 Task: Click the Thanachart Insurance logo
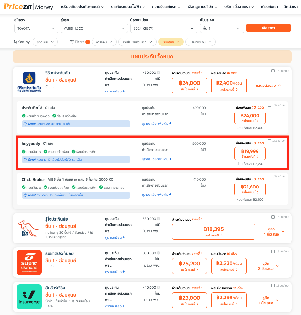[x=29, y=262]
